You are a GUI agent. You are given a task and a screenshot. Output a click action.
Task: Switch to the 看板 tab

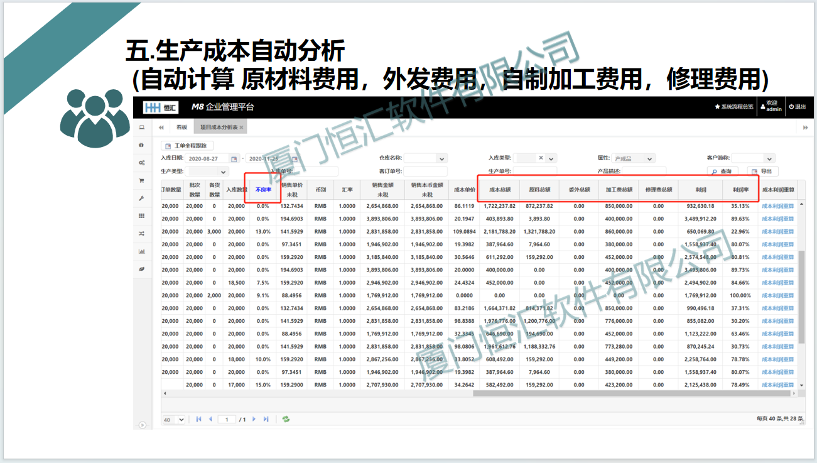coord(181,127)
